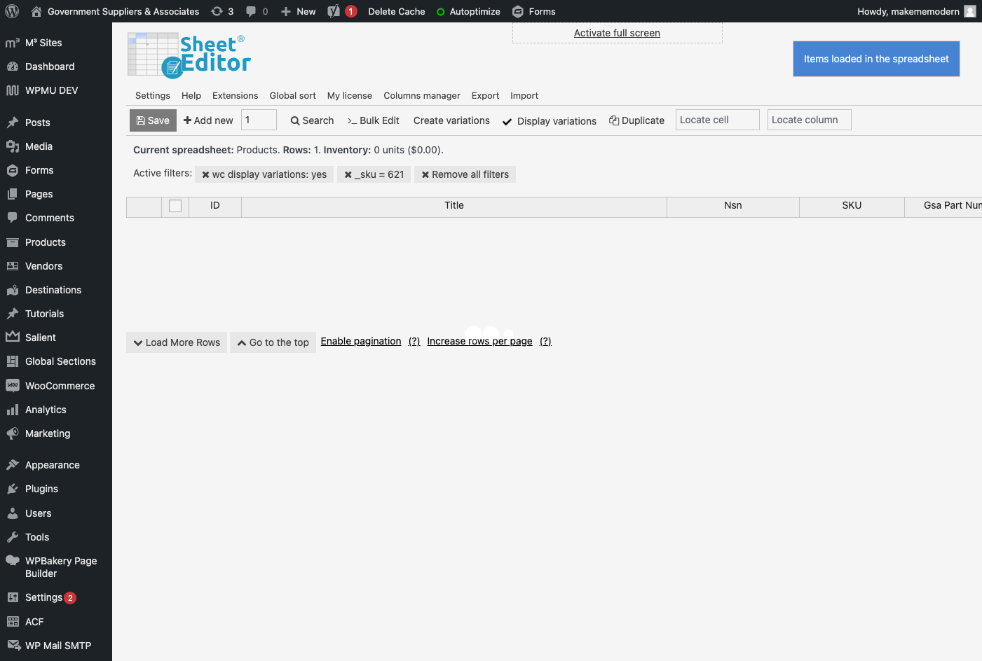Click the Save button

coord(153,120)
